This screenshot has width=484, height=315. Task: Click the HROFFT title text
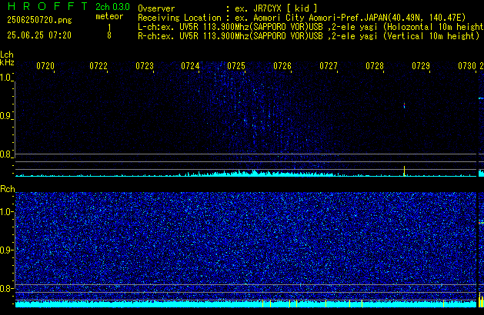coord(48,6)
